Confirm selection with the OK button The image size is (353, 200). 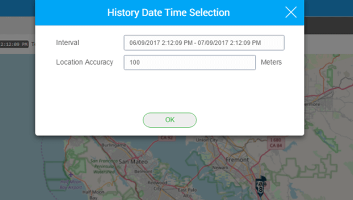point(169,120)
